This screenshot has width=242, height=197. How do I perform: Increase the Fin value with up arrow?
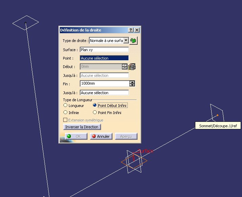tap(132, 82)
